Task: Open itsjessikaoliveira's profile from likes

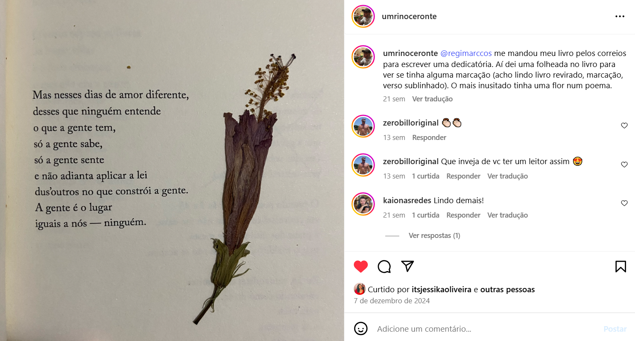Action: tap(442, 290)
